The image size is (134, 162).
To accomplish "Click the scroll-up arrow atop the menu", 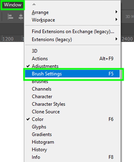I will (34, 4).
